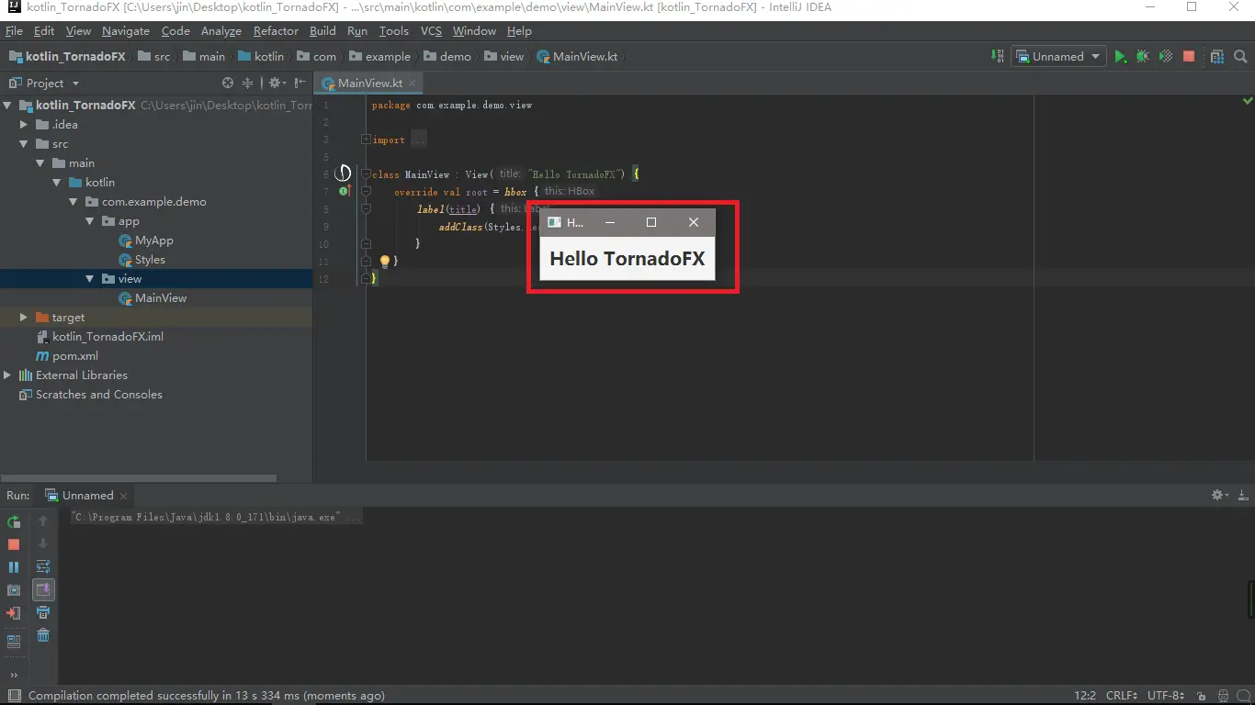Click the demo breadcrumb in navigation bar

pos(447,56)
